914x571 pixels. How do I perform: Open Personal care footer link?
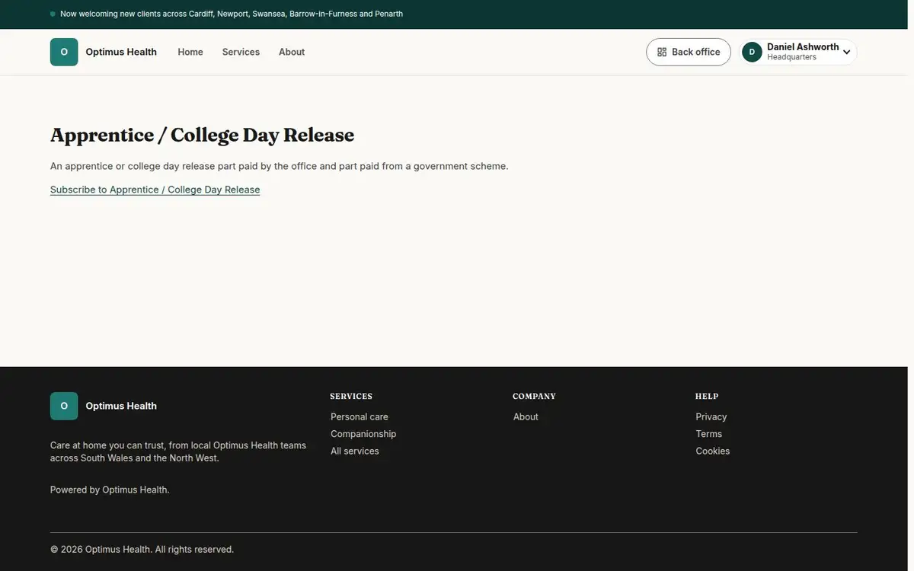360,416
